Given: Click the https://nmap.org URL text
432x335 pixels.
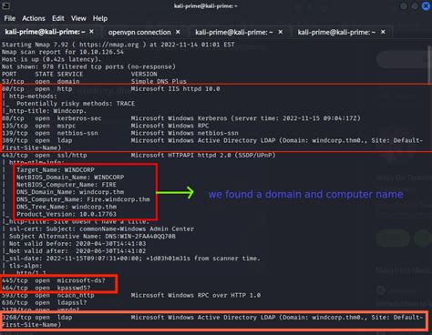Looking at the screenshot, I should coord(108,45).
